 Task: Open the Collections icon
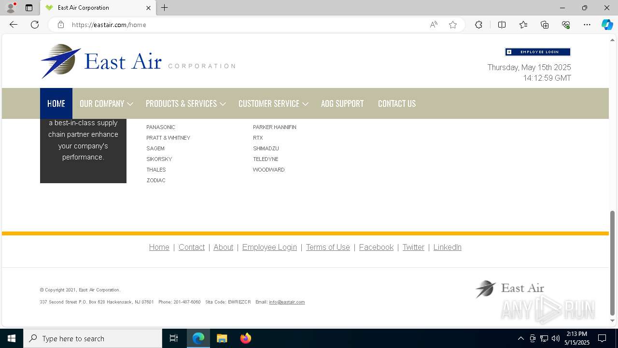tap(545, 25)
